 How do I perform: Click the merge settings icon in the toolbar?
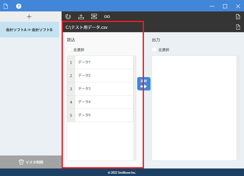point(94,16)
